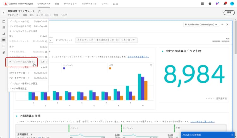This screenshot has height=138, width=237.
Task: Choose ユーザー環境設定 menu item
Action: coord(28,89)
